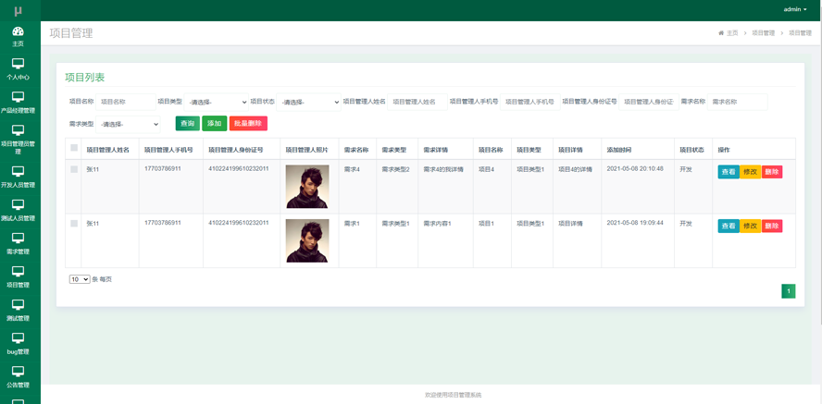Check the row checkbox for 需求1
The image size is (822, 404).
pyautogui.click(x=74, y=223)
